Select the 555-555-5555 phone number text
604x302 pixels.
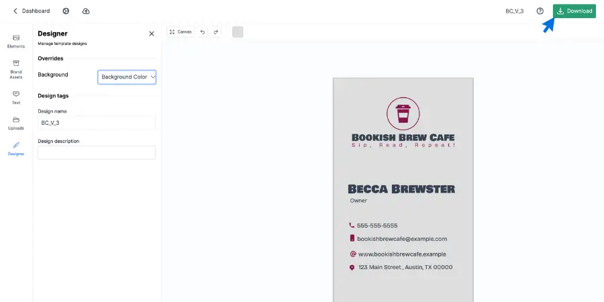(377, 225)
